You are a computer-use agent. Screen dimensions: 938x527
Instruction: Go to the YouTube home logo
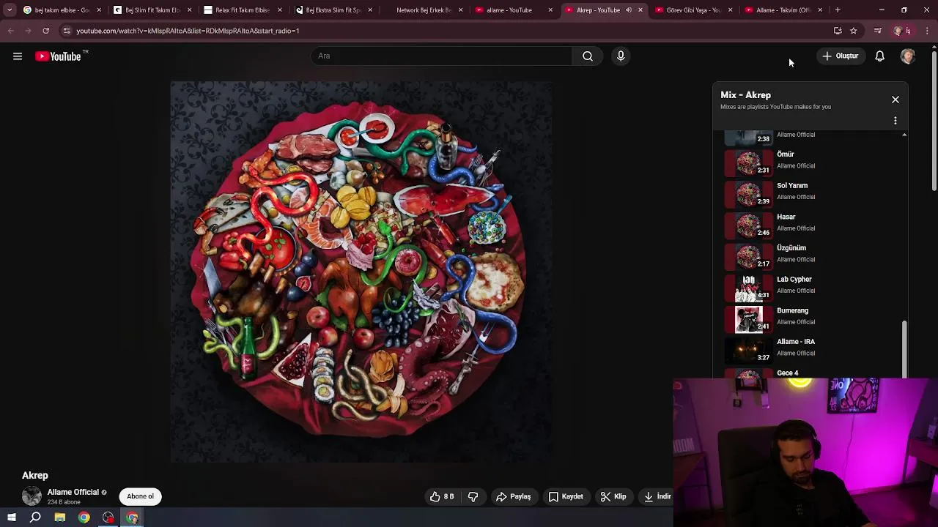pos(58,56)
